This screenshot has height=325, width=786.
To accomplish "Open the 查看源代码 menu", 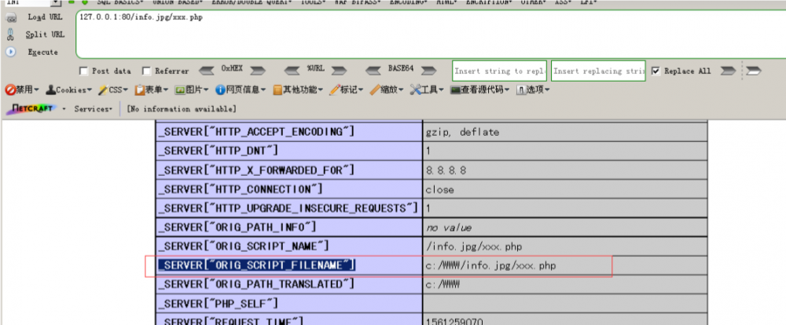I will pyautogui.click(x=479, y=90).
